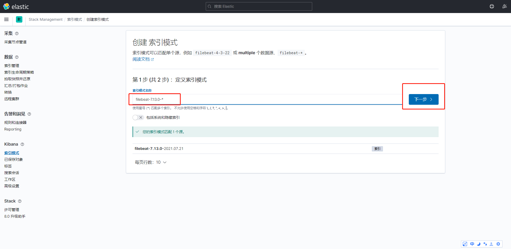Click the IME punctuation toggle icon
The image size is (511, 249).
point(485,244)
